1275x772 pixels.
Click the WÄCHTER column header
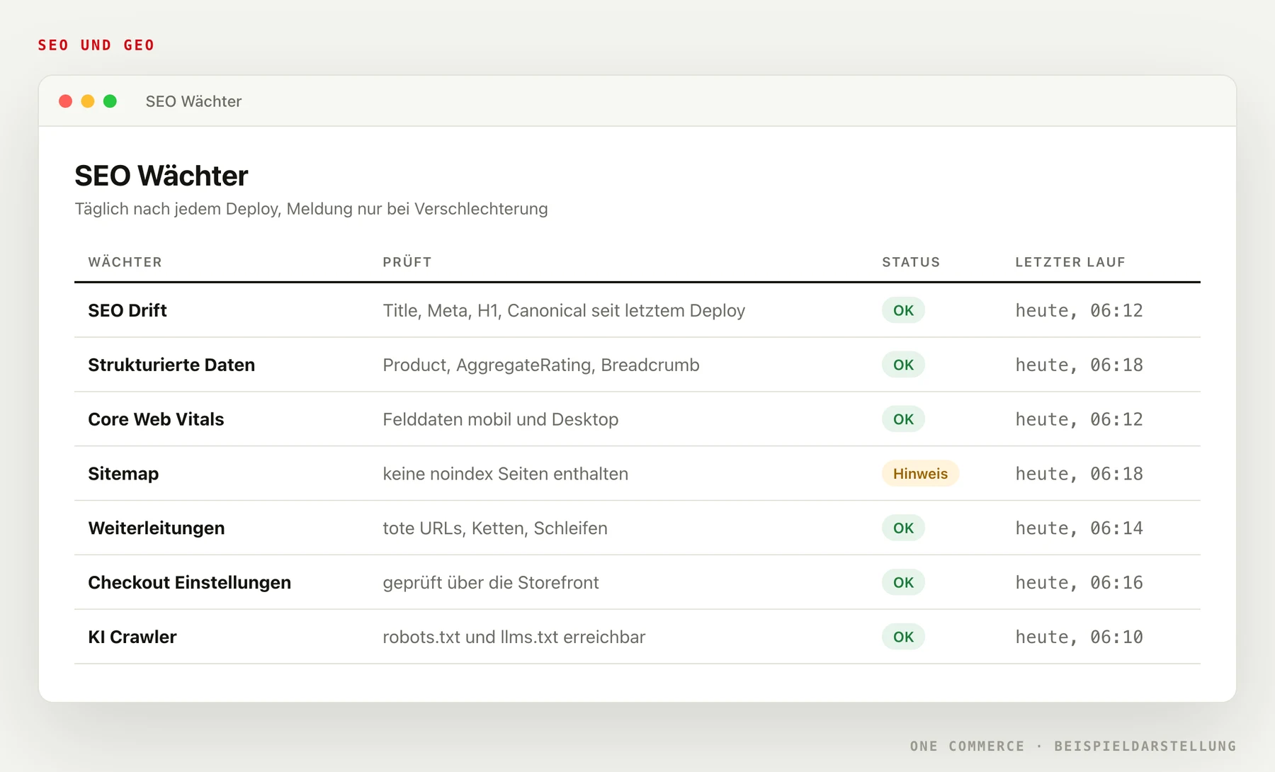tap(125, 262)
